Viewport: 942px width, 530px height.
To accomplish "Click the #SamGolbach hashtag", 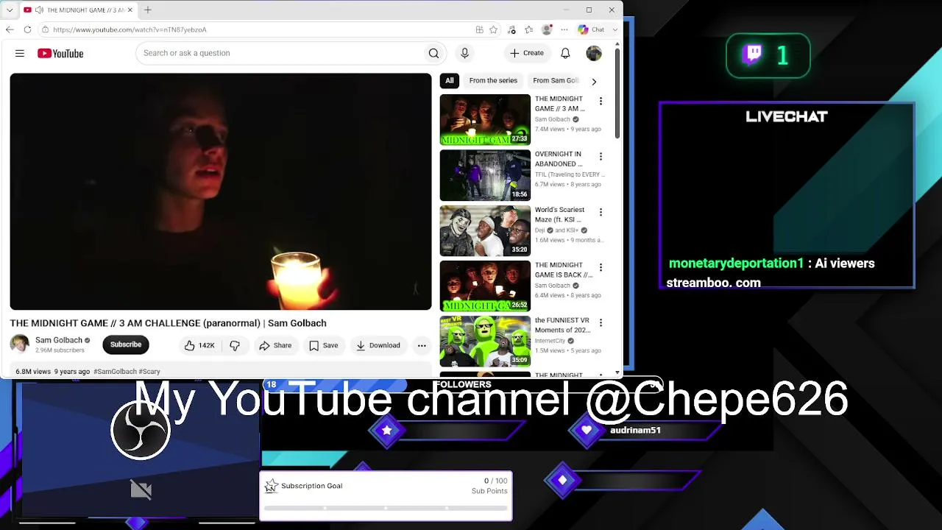I will click(x=116, y=372).
